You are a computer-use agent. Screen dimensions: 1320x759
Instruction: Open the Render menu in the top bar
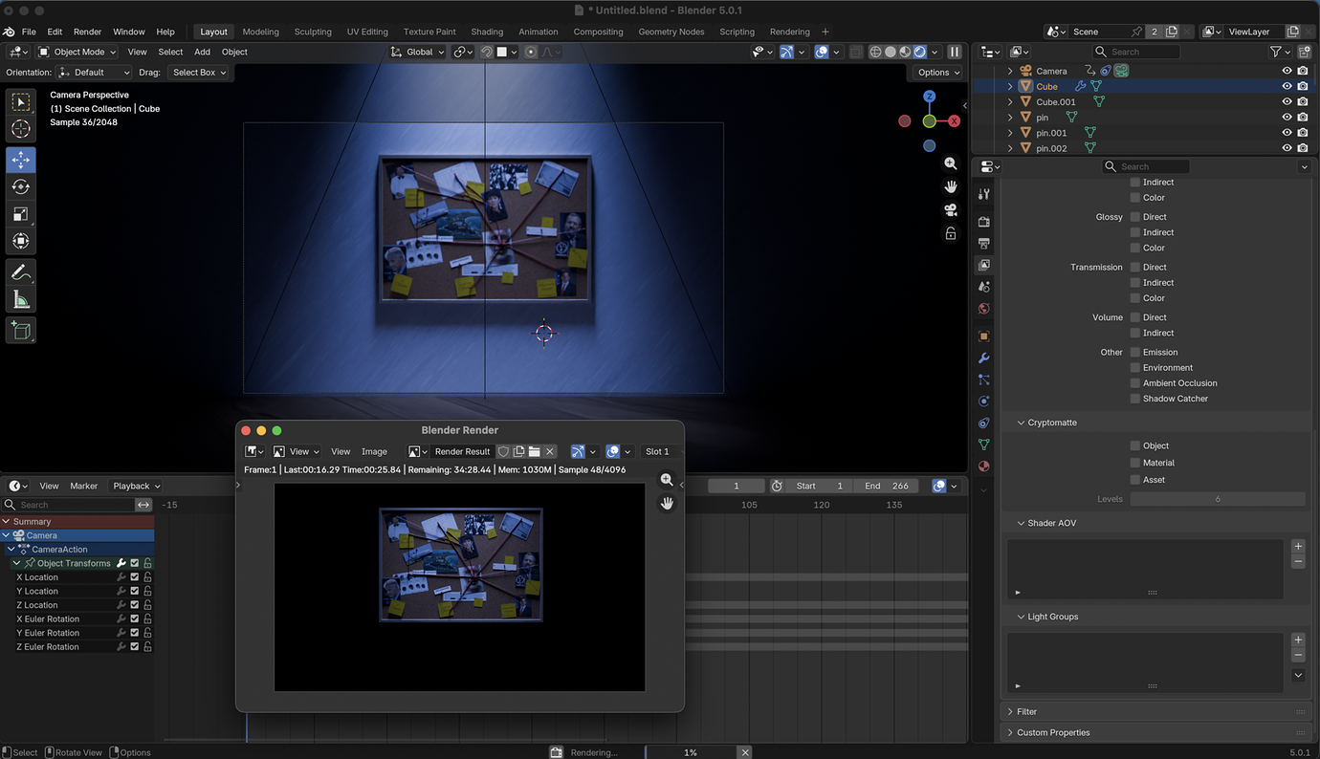(x=87, y=32)
